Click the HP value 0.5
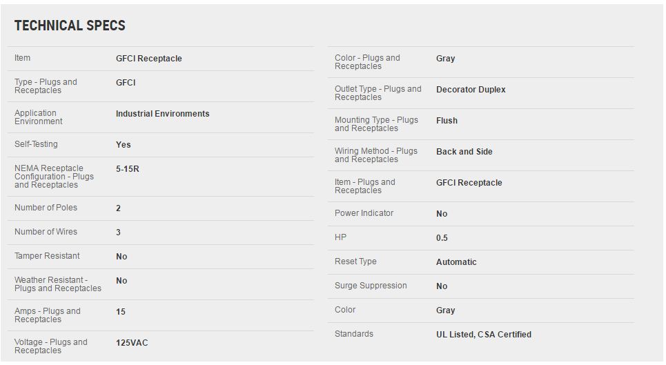 442,238
